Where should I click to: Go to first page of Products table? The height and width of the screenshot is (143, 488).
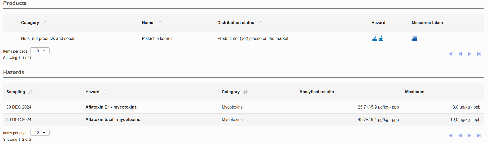click(451, 54)
